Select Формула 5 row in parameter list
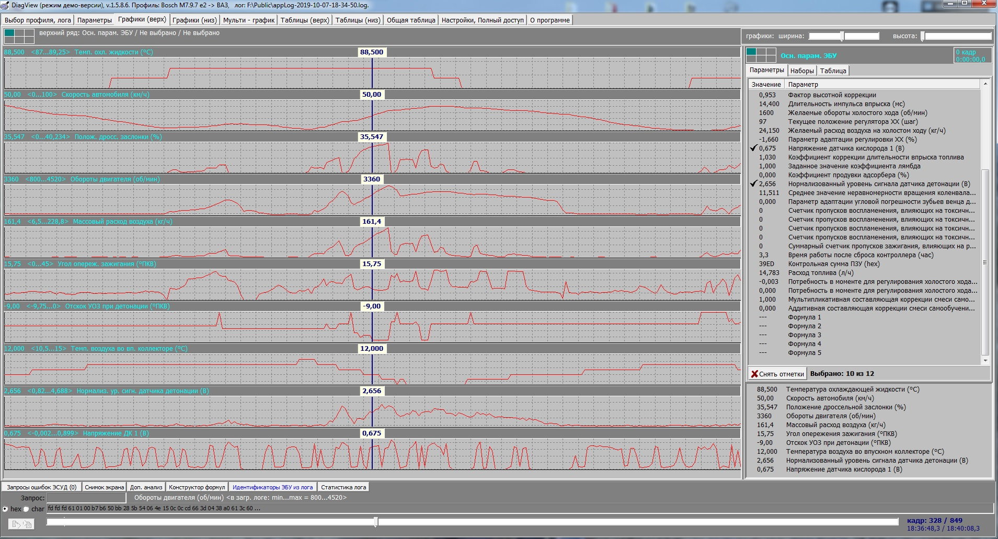This screenshot has height=539, width=998. coord(864,353)
